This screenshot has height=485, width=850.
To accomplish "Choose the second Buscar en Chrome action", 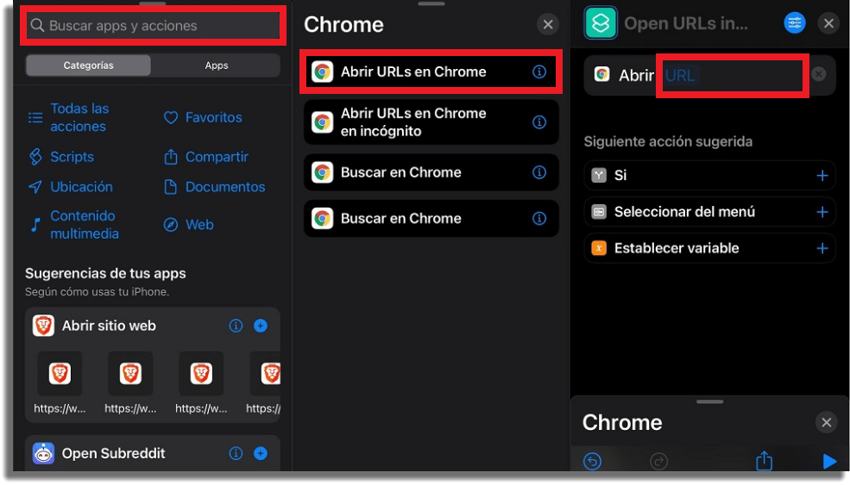I will pos(431,219).
